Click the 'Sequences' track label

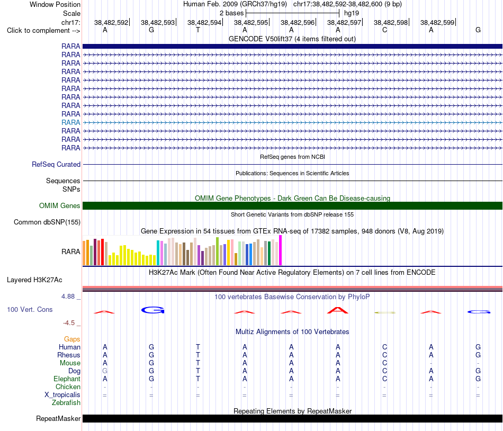(63, 181)
